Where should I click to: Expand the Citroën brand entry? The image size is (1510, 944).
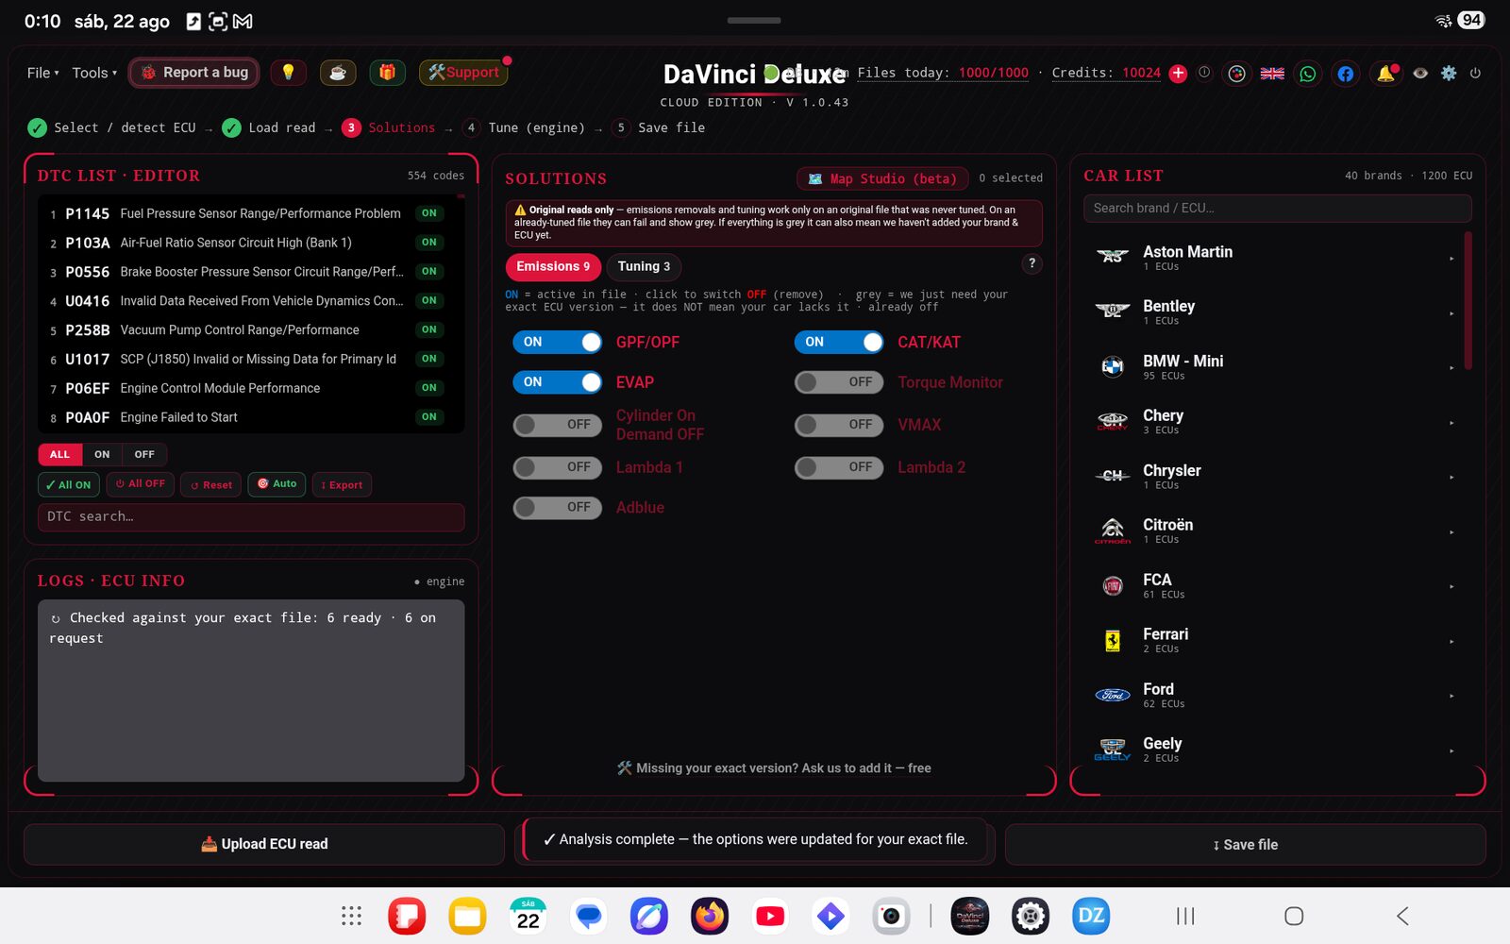[1277, 531]
